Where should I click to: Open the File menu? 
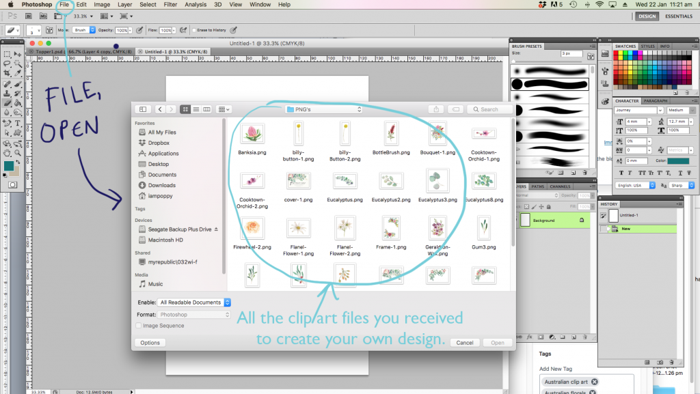coord(64,5)
